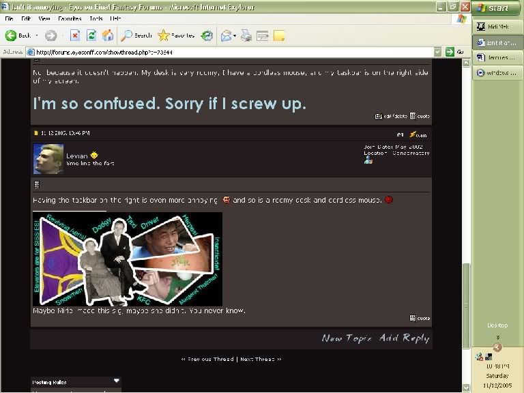Click the Edit page toolbar icon

pos(263,35)
